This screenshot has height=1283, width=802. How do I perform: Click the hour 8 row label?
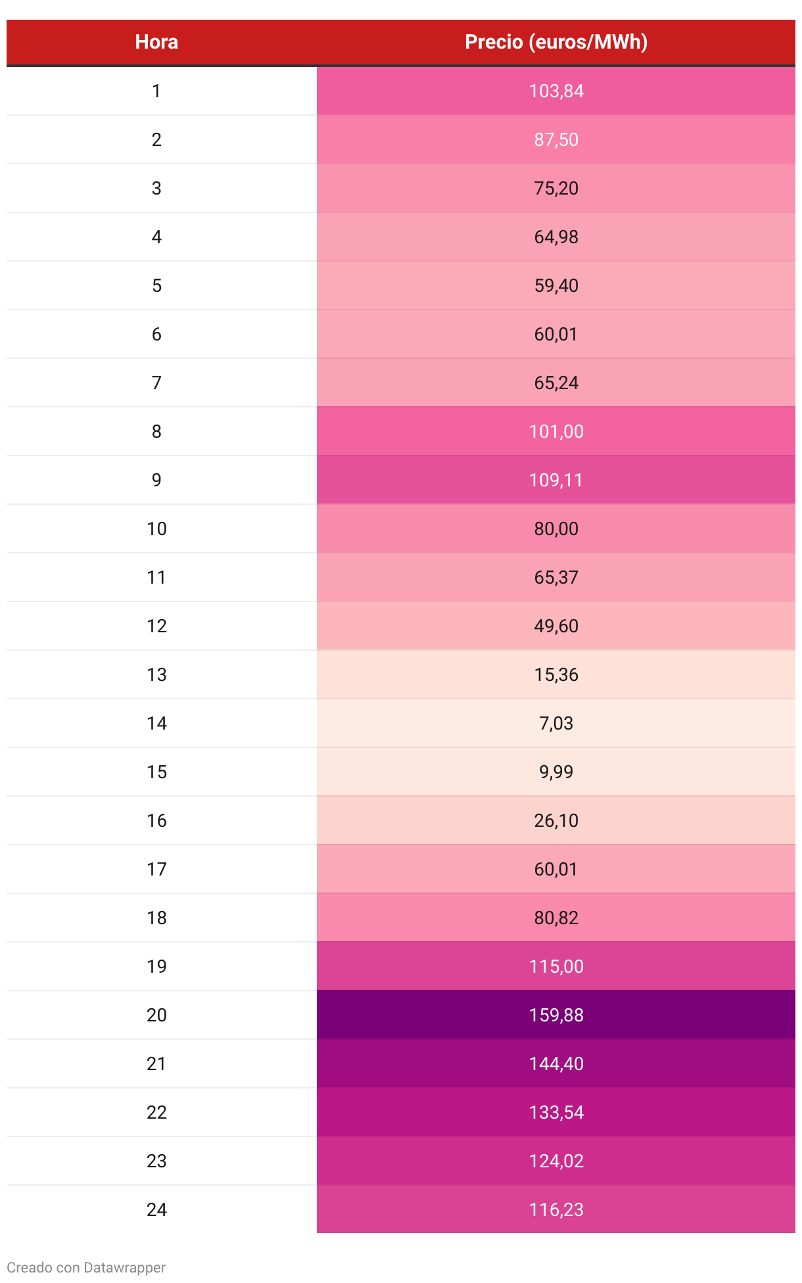tap(156, 431)
